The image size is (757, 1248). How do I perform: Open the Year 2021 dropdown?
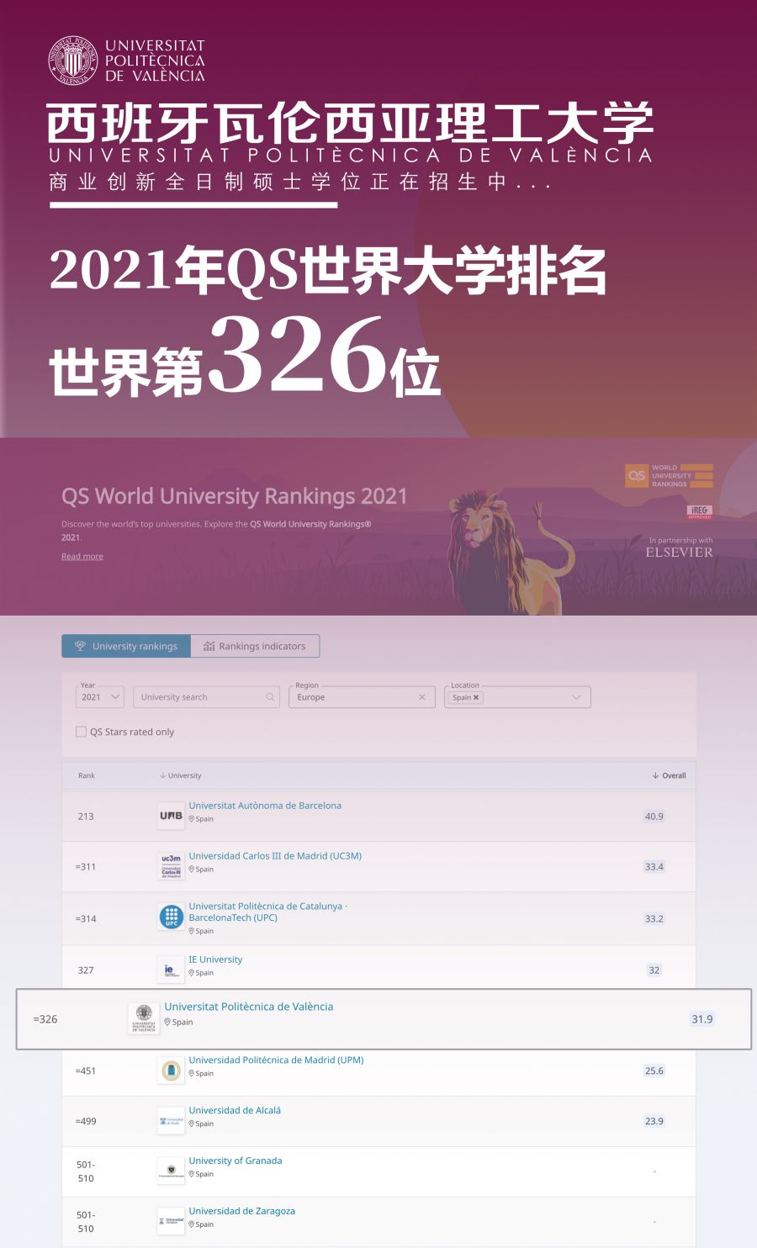point(100,697)
